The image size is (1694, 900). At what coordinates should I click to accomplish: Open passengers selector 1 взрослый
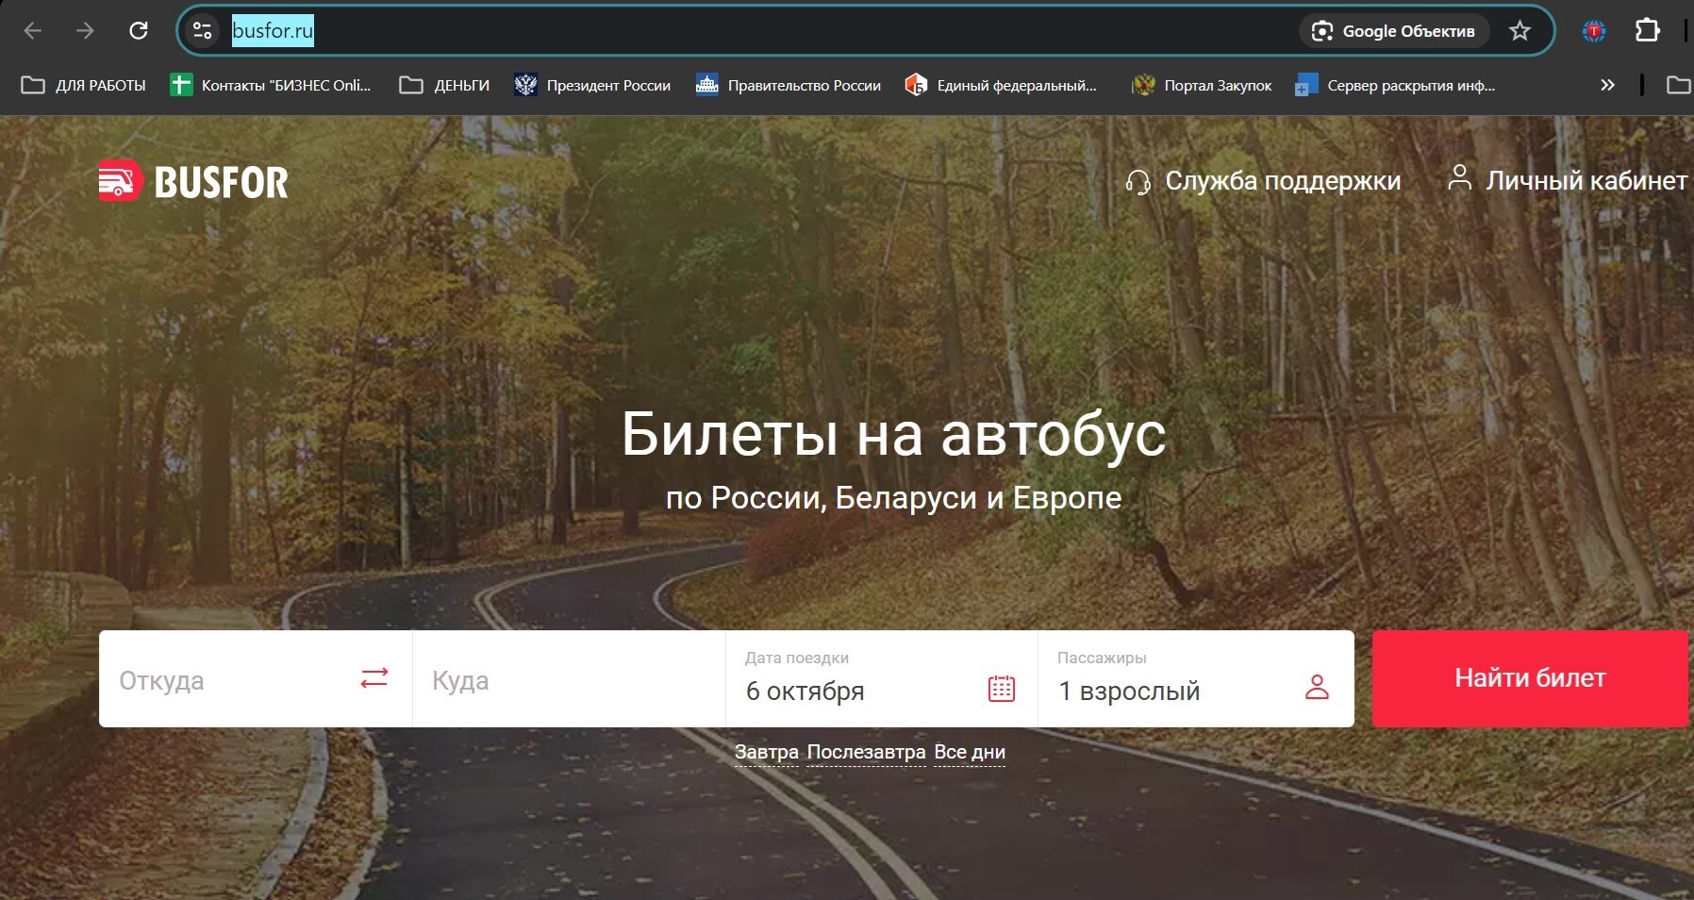click(x=1196, y=679)
